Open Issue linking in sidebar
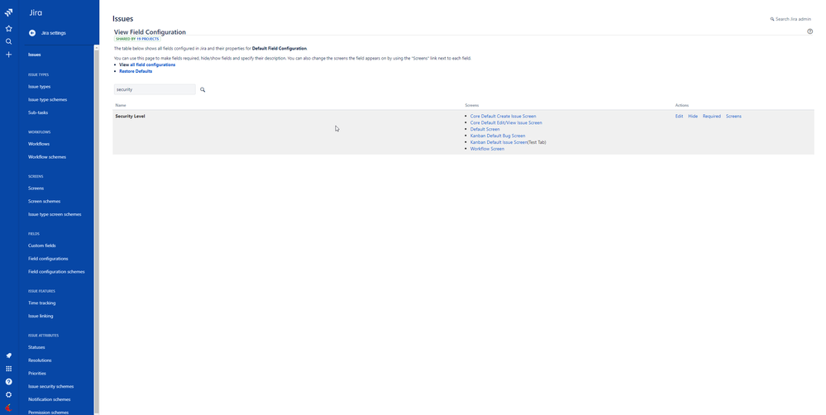Viewport: 826px width, 415px height. [x=41, y=316]
